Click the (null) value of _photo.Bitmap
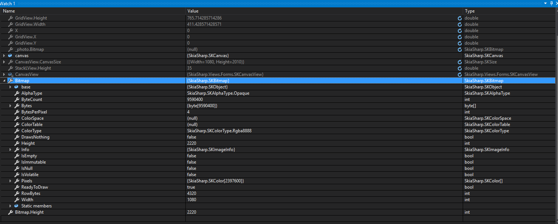Image resolution: width=558 pixels, height=224 pixels. click(x=192, y=49)
